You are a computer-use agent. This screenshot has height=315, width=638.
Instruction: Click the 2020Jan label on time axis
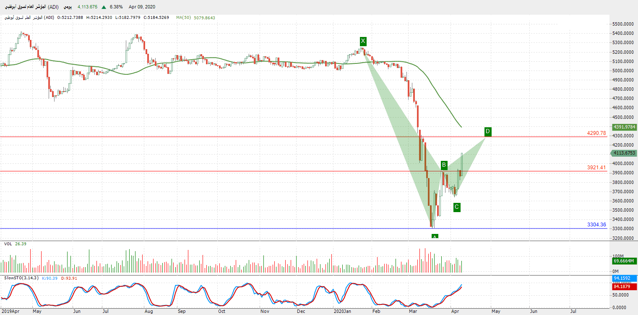[x=343, y=312]
